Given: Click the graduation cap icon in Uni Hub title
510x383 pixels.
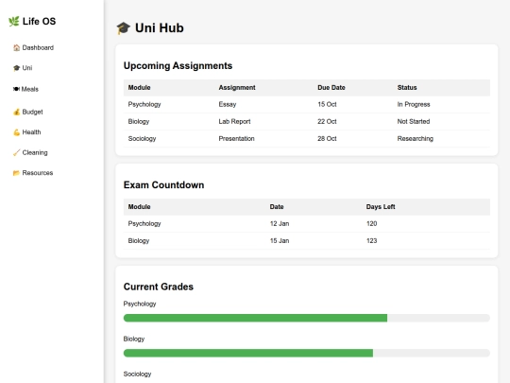Looking at the screenshot, I should coord(124,28).
